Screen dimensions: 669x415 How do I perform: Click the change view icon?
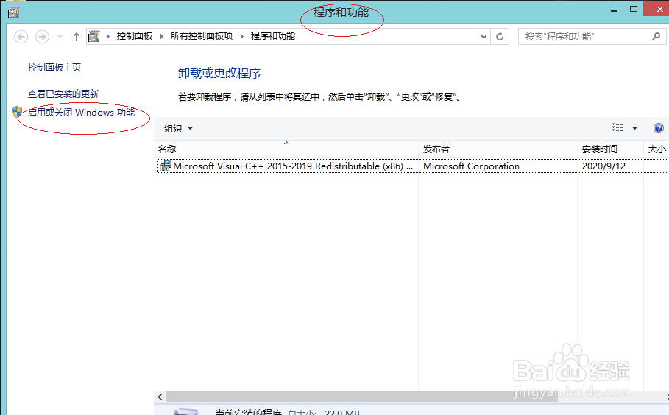(617, 128)
